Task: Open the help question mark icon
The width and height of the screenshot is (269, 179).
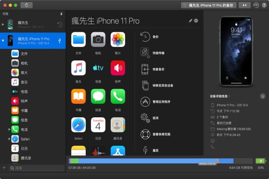Action: [x=264, y=5]
